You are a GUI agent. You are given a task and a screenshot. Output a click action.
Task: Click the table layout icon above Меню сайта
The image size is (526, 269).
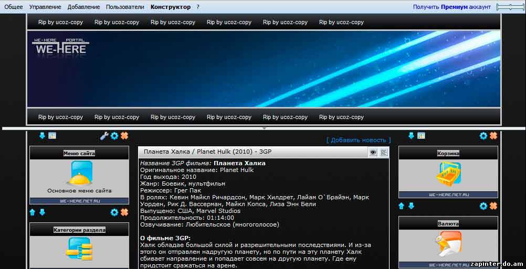pyautogui.click(x=52, y=136)
